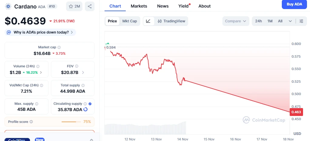Click the share icon next to Cardano
310x141 pixels.
[90, 6]
